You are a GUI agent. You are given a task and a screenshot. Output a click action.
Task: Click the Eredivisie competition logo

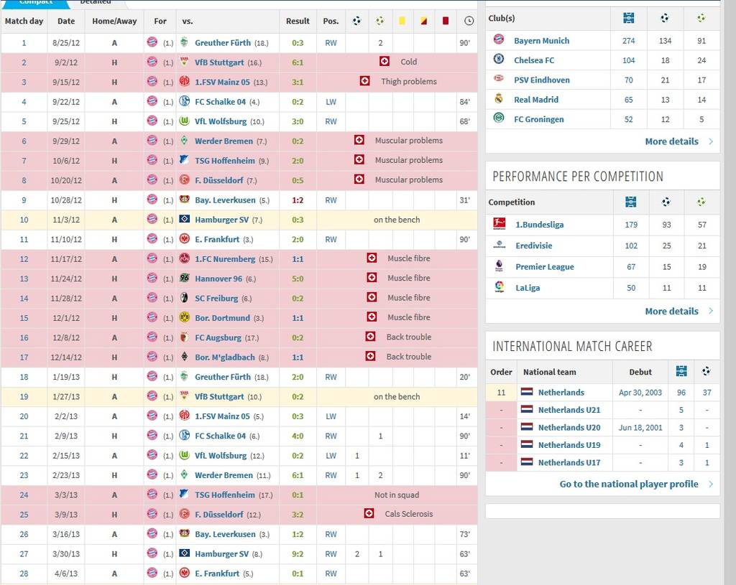500,245
